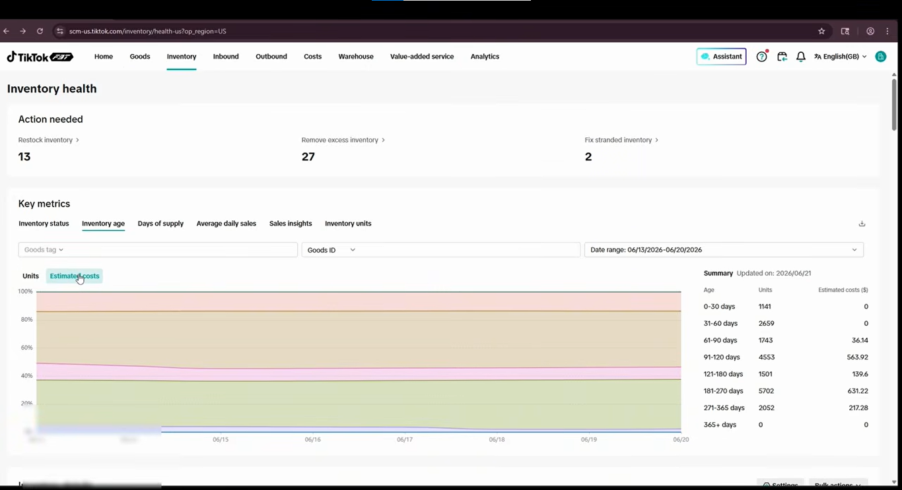The height and width of the screenshot is (490, 902).
Task: Open the Remove excess inventory link
Action: point(343,140)
